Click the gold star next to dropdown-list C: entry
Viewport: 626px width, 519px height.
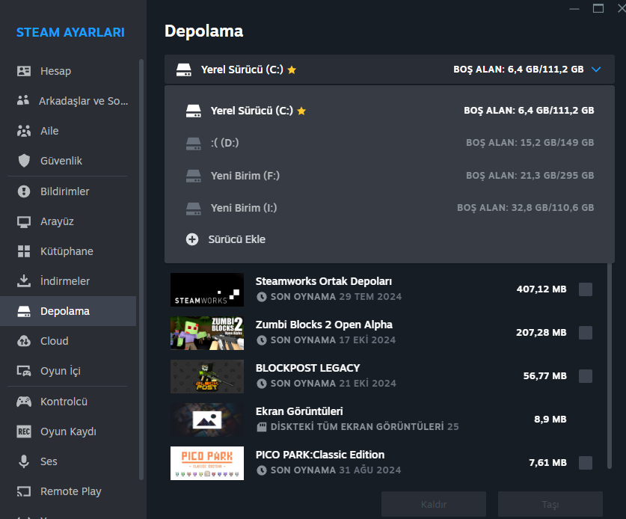coord(301,111)
